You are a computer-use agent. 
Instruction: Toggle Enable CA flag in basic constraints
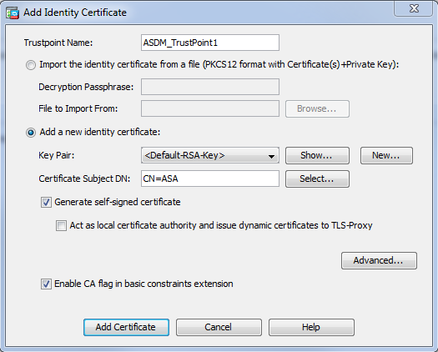46,284
